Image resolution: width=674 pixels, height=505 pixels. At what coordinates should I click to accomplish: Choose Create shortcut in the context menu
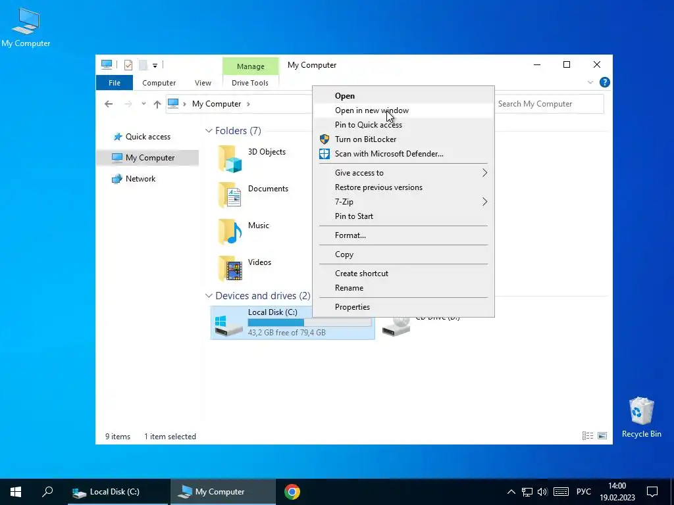[403, 273]
